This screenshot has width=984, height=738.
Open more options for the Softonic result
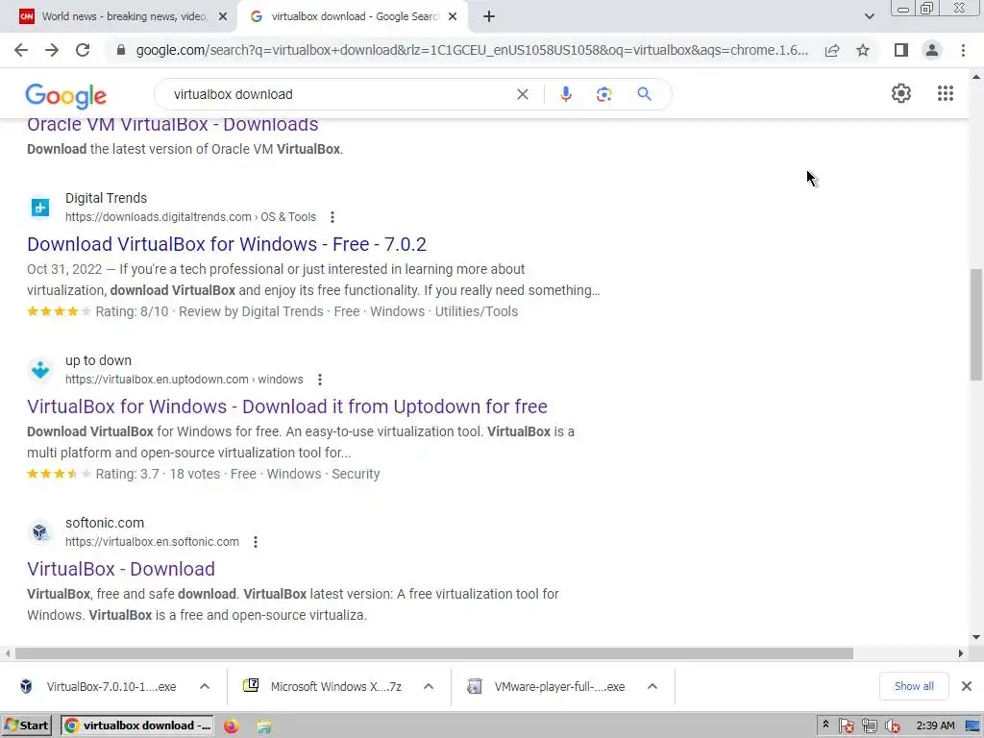[x=256, y=542]
